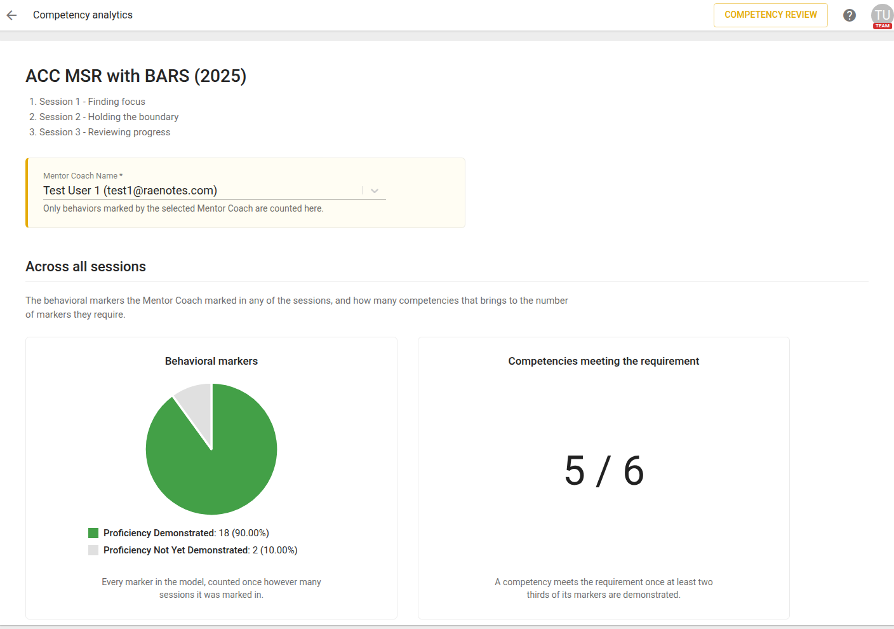Open the TU team user avatar
This screenshot has width=894, height=629.
coord(882,16)
